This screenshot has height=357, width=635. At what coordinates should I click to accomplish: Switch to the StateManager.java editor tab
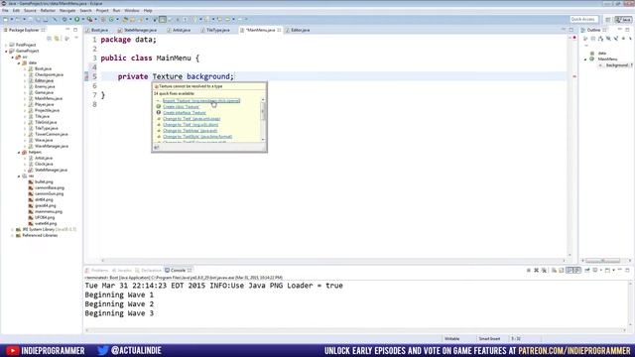138,30
